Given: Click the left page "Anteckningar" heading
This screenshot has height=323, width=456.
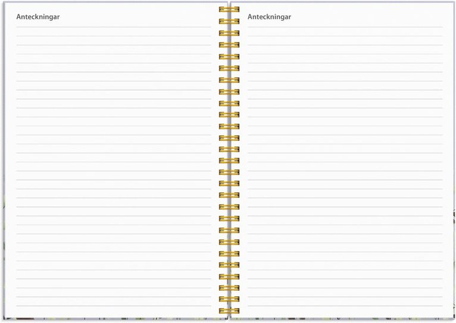Looking at the screenshot, I should pos(38,17).
